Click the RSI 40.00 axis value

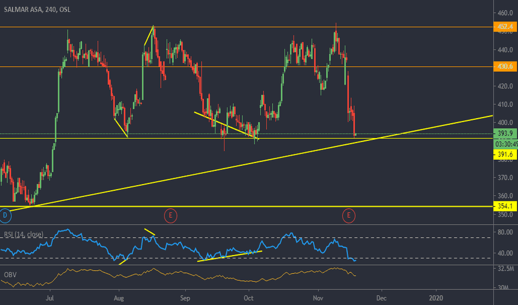505,253
